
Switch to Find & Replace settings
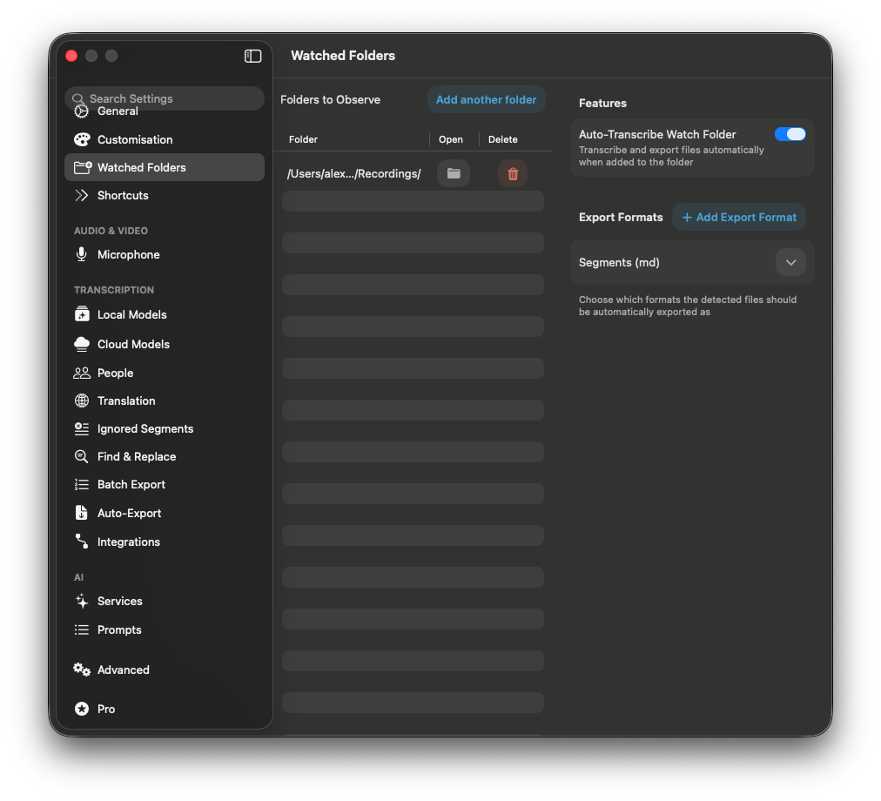click(137, 456)
